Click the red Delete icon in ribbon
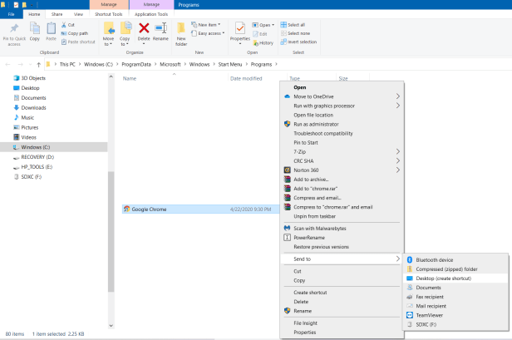Screen dimensions: 512x340 [x=143, y=32]
